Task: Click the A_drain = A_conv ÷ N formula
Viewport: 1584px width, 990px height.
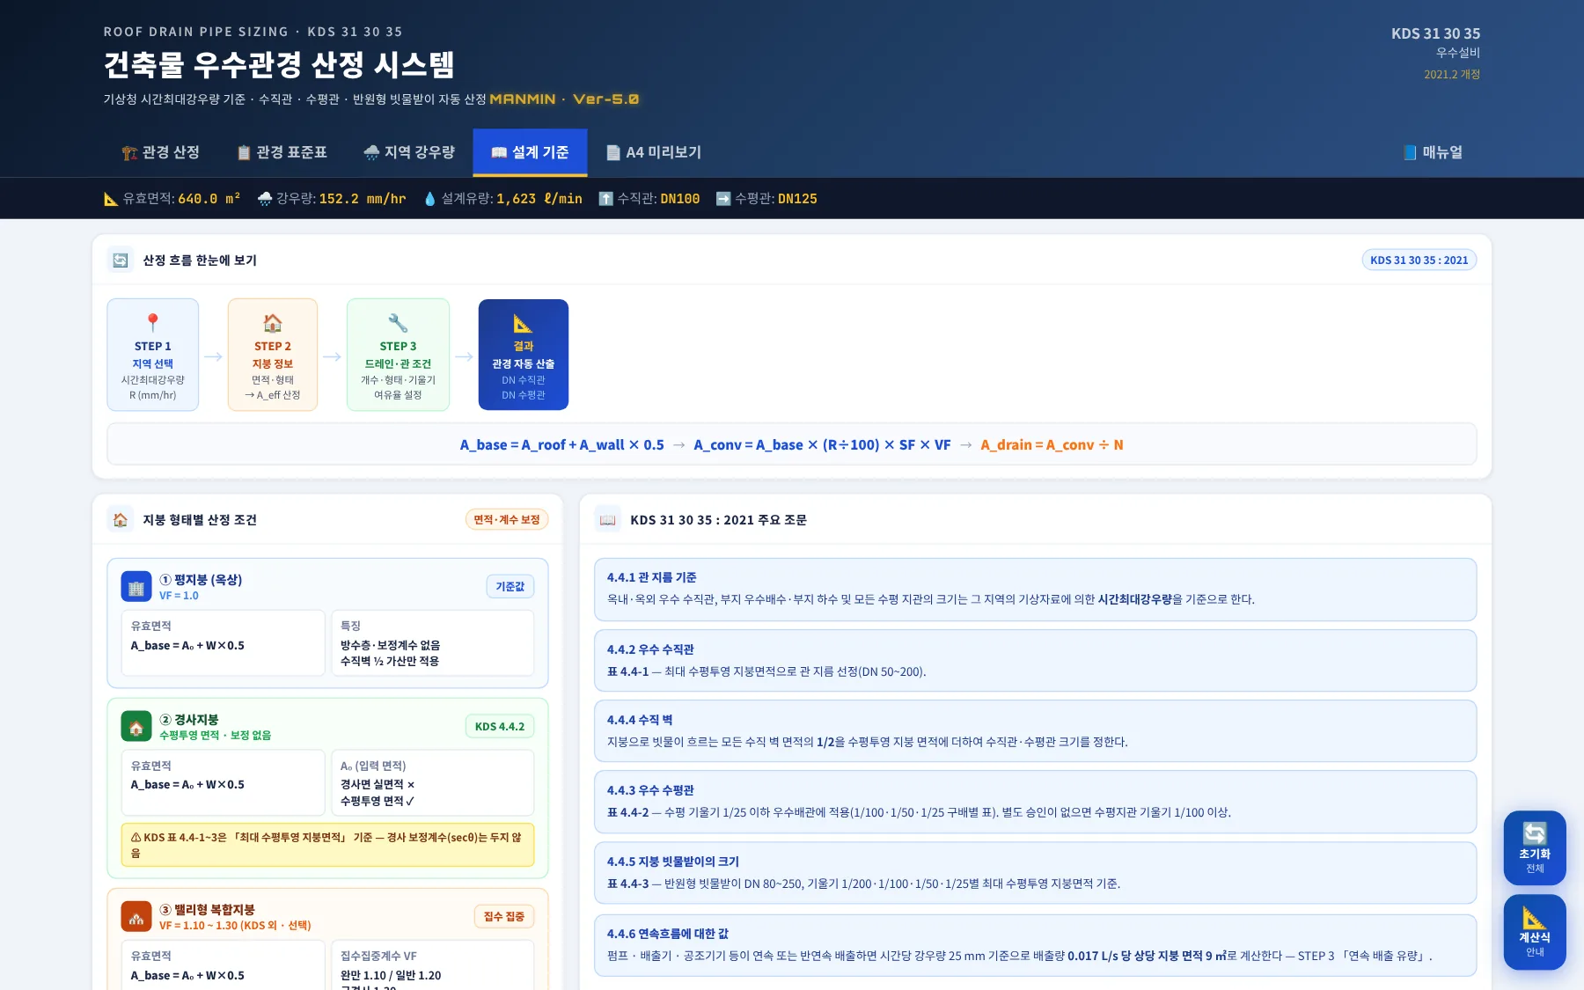Action: click(x=1052, y=445)
